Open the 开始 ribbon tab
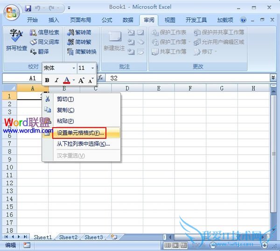The image size is (280, 251). point(32,20)
